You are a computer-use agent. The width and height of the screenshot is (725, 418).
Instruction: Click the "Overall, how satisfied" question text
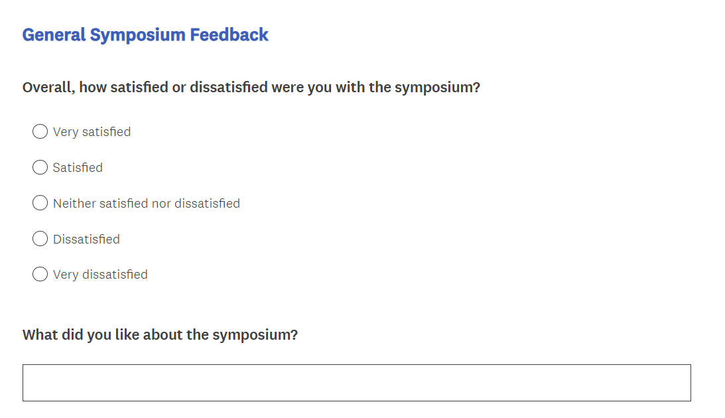tap(251, 88)
